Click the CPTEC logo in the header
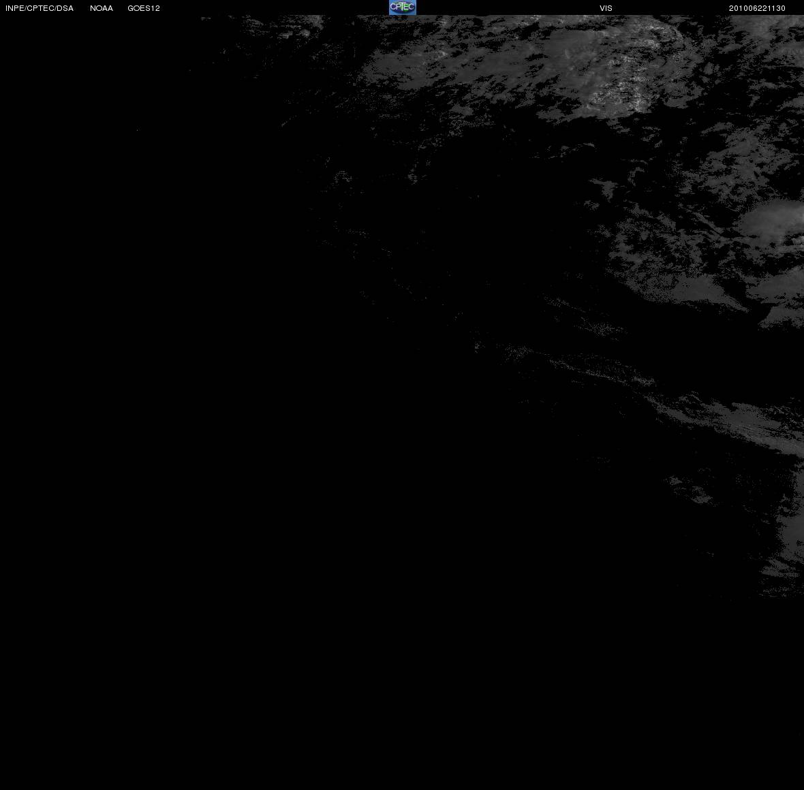 coord(403,7)
